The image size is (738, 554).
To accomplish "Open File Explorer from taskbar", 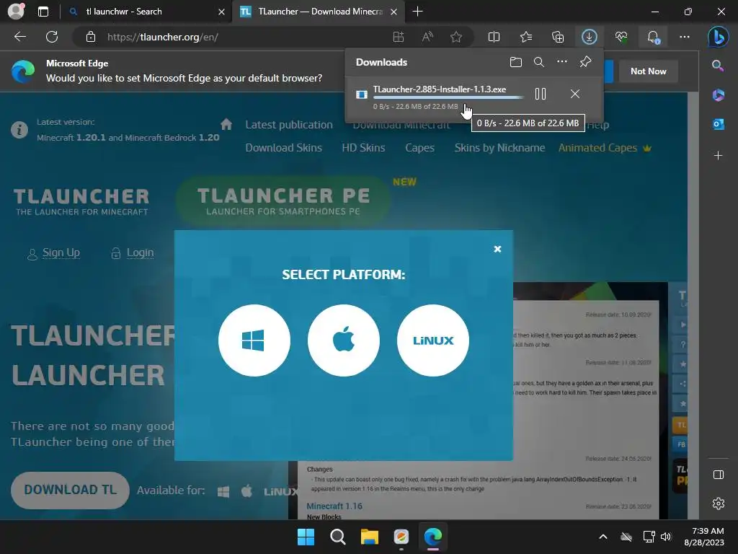I will [x=370, y=537].
